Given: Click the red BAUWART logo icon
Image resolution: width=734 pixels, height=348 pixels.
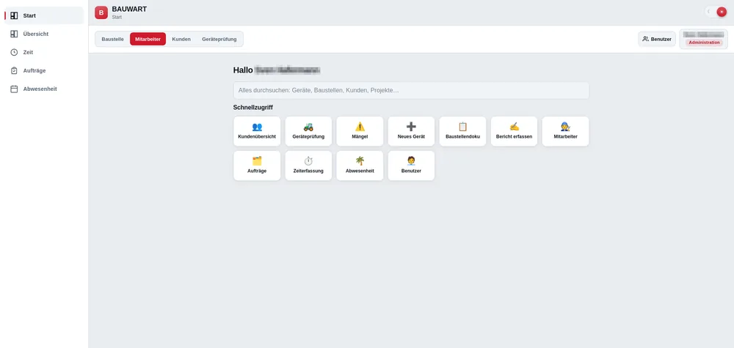Looking at the screenshot, I should click(x=101, y=12).
